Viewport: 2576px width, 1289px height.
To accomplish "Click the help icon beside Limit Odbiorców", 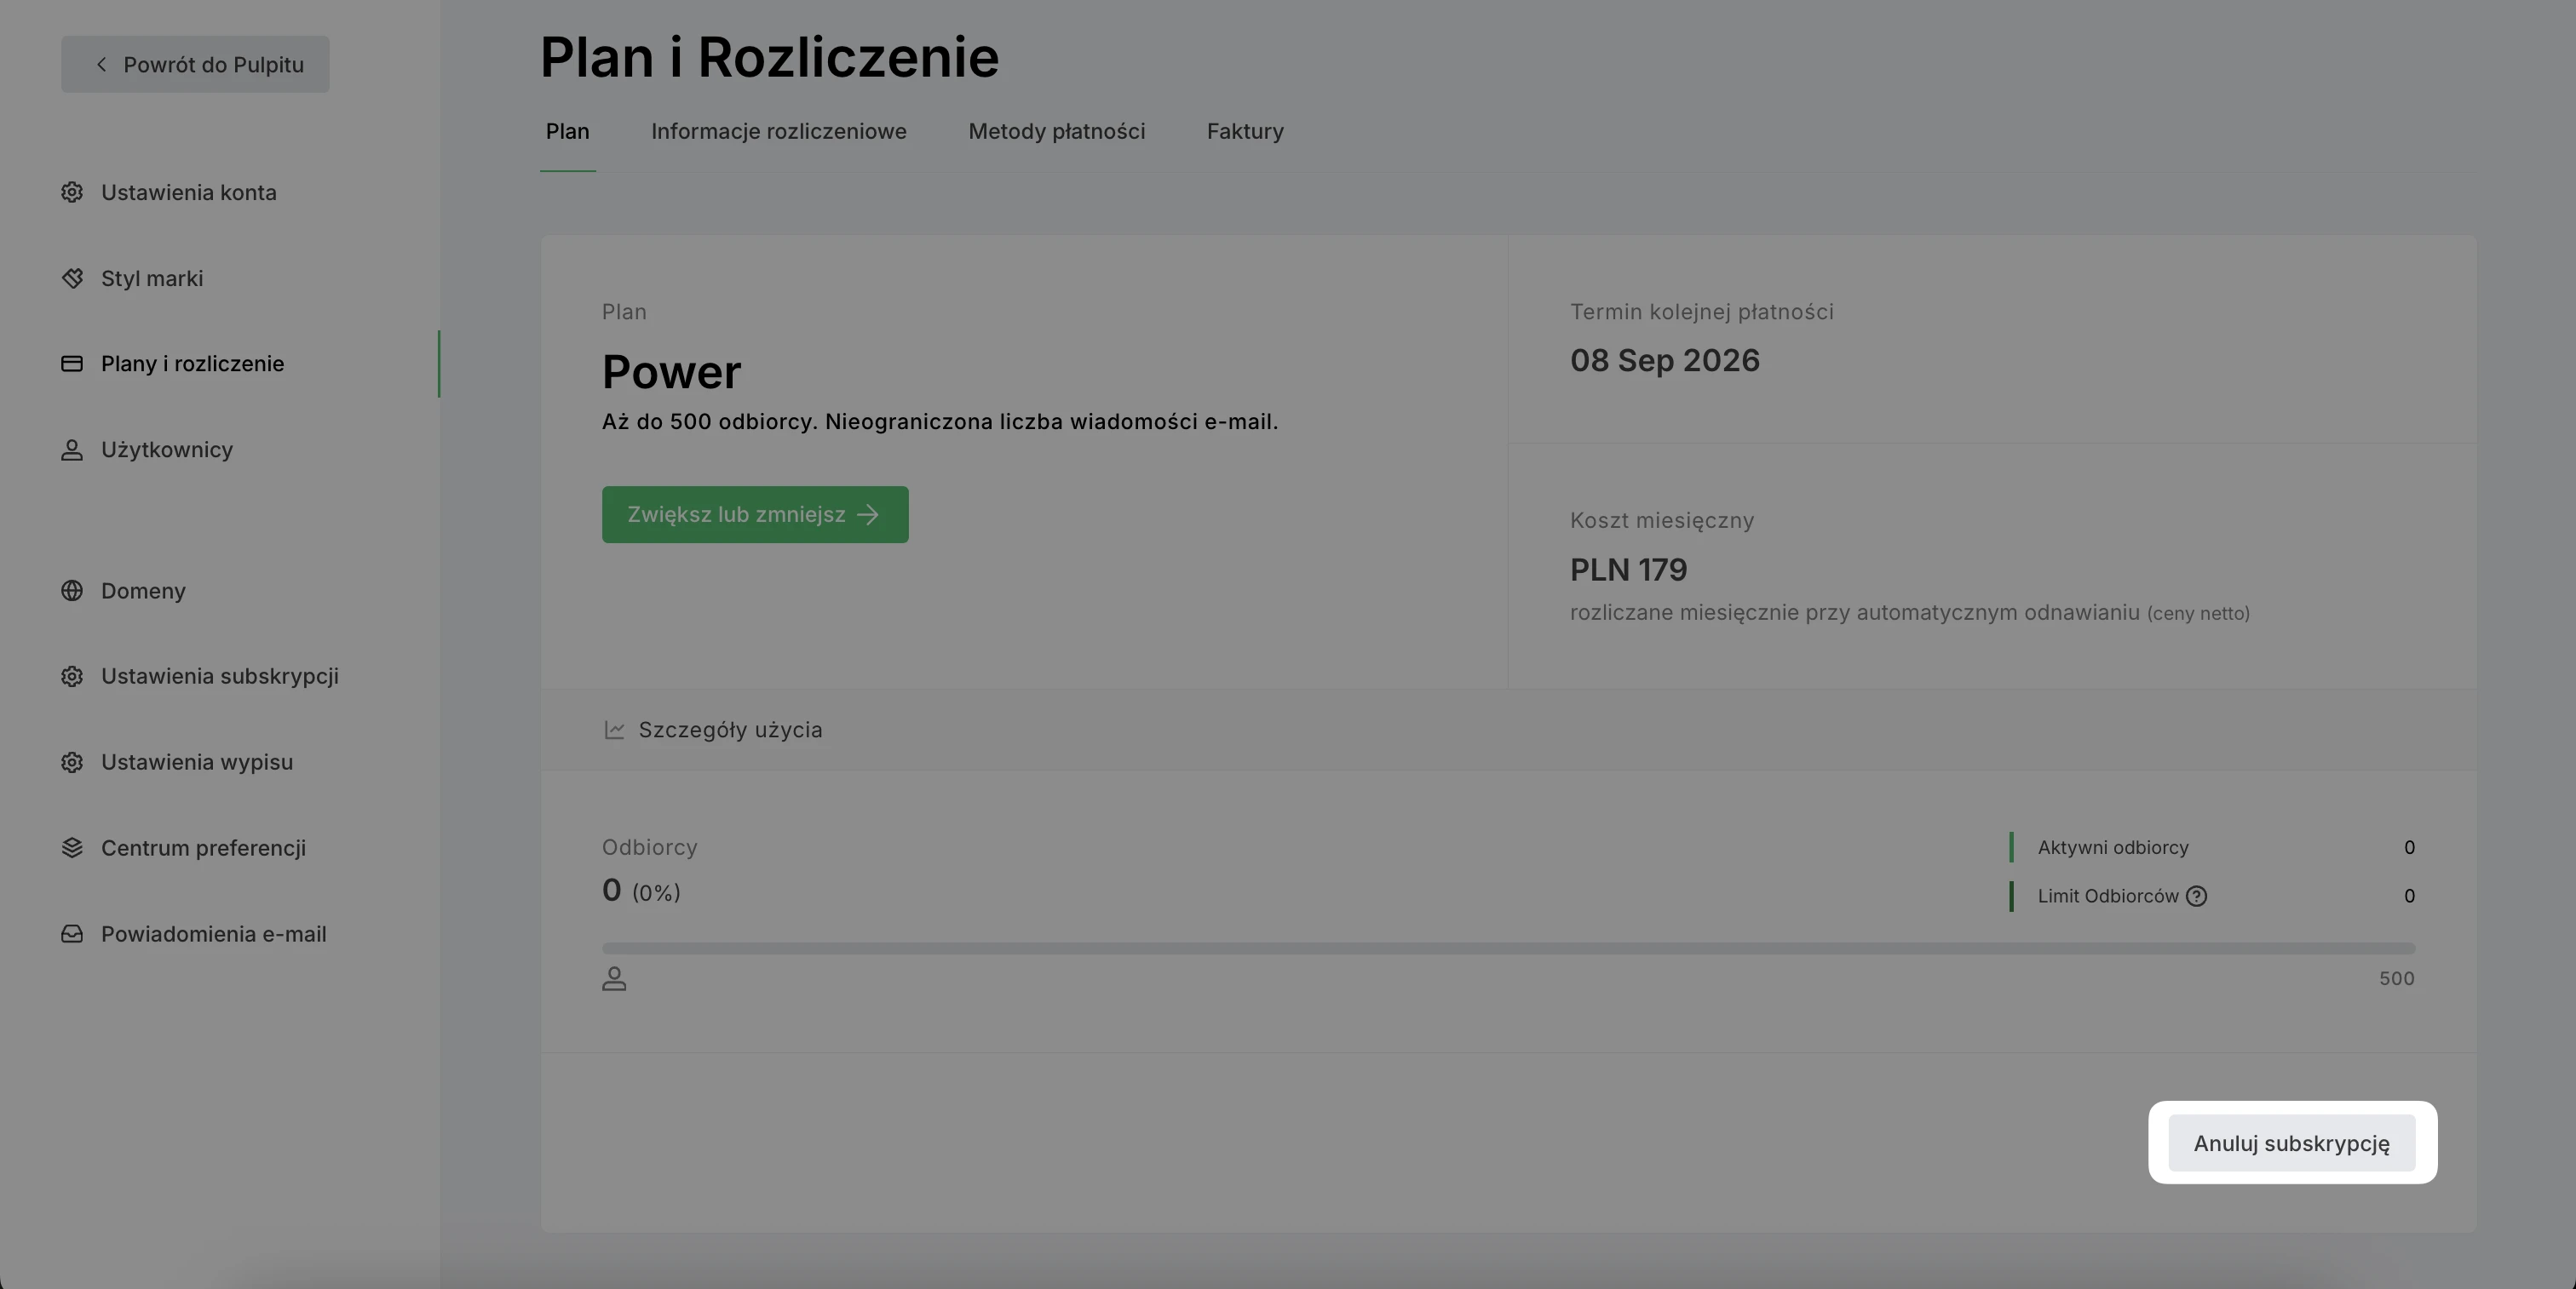I will tap(2196, 897).
